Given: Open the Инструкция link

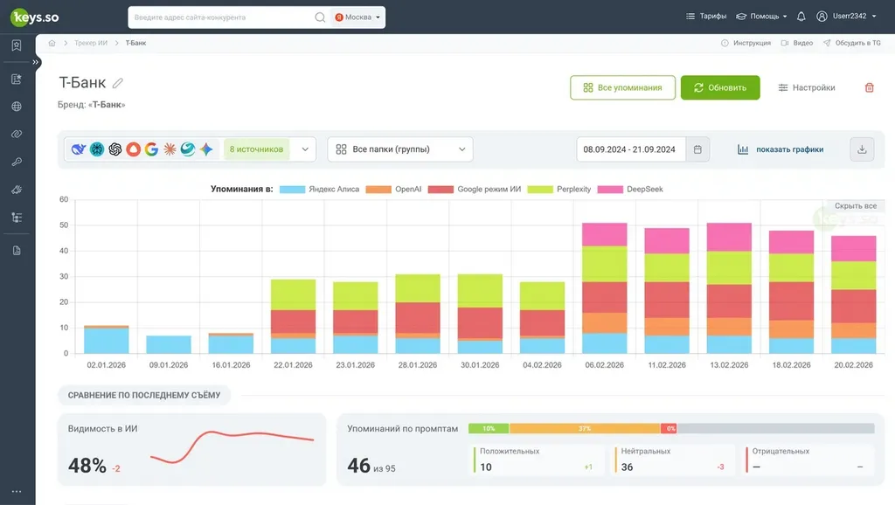Looking at the screenshot, I should click(x=746, y=43).
